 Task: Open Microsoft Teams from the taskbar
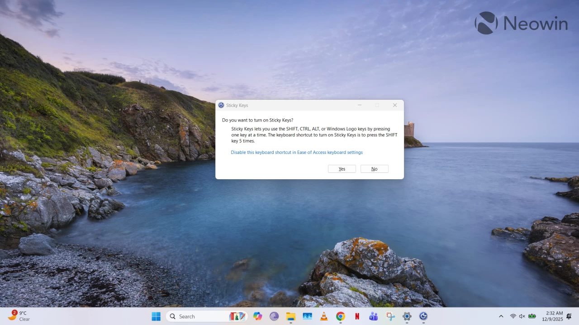pos(374,316)
